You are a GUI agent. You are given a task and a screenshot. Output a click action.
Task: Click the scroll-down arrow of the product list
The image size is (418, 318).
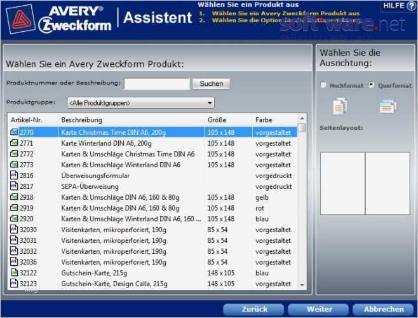click(x=302, y=285)
